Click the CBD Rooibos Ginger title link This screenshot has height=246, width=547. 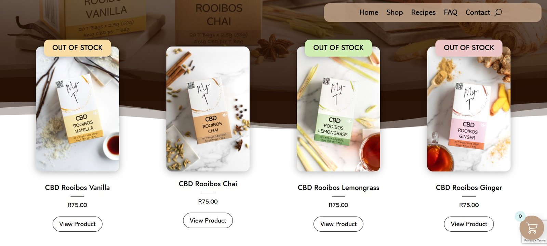[469, 188]
